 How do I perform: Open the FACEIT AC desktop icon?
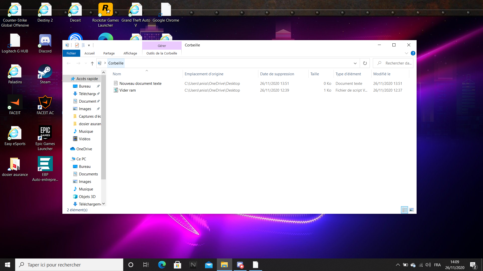[x=45, y=105]
